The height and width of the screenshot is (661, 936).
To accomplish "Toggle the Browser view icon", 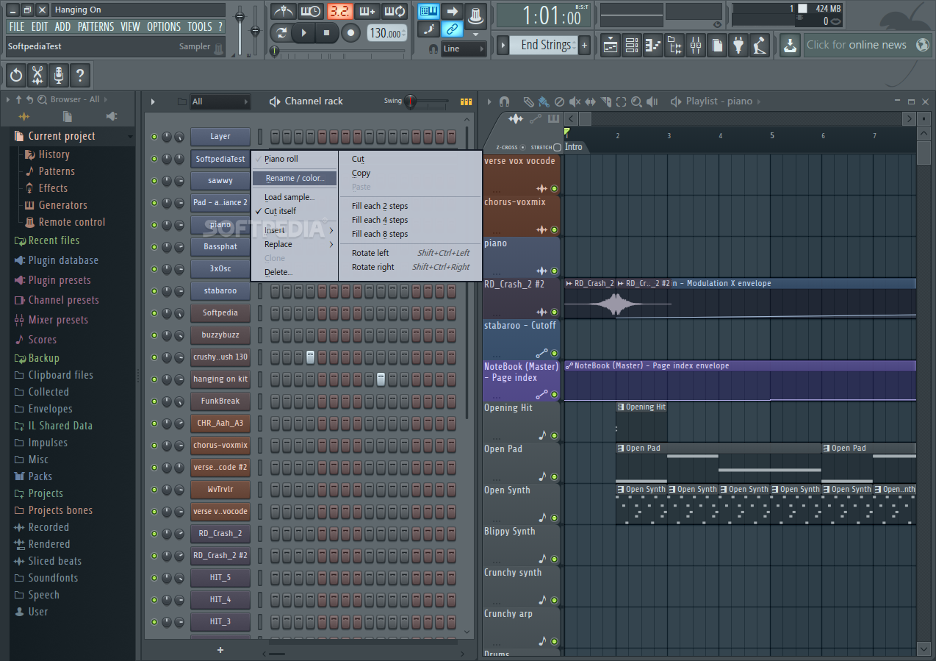I will tap(674, 46).
